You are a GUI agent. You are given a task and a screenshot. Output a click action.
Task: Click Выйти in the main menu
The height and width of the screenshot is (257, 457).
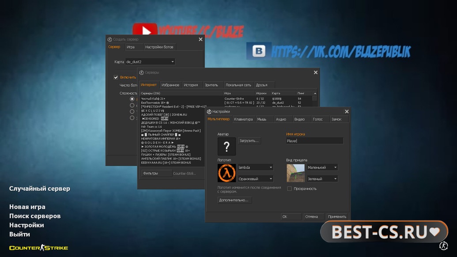click(19, 234)
